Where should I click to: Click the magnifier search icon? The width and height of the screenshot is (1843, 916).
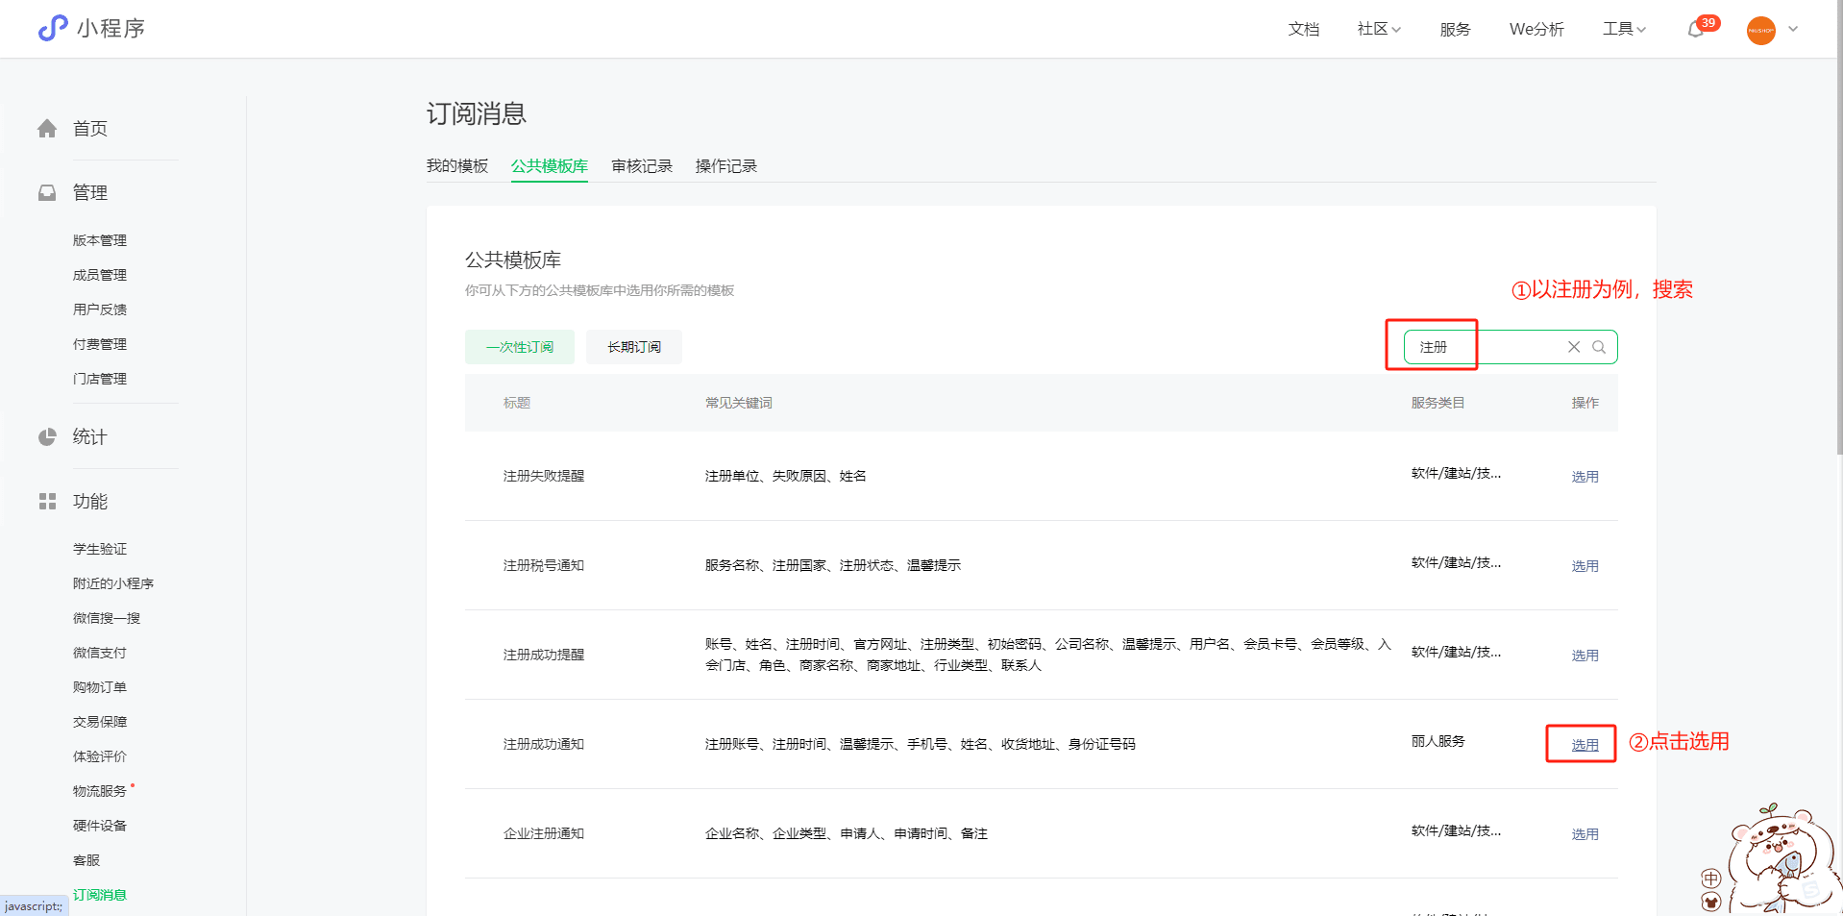click(x=1599, y=347)
